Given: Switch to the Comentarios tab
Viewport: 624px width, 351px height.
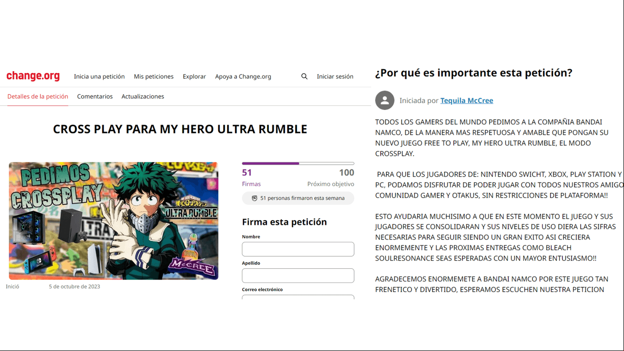Looking at the screenshot, I should click(x=95, y=96).
